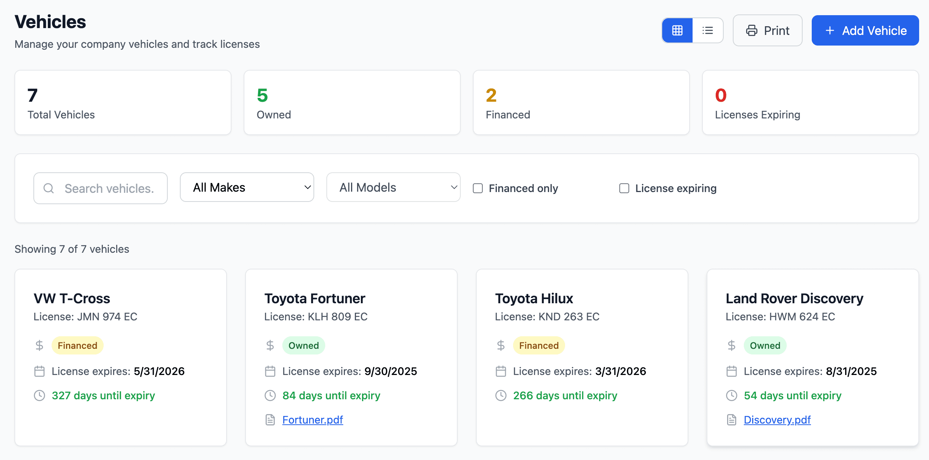Focus the Search vehicles input field

(109, 188)
